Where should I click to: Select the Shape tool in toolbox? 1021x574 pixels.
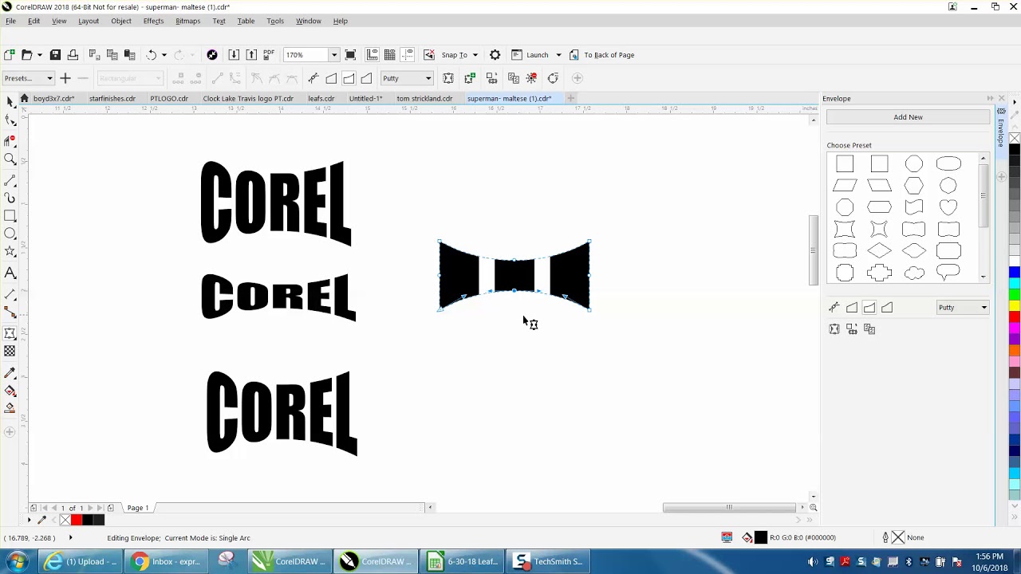point(10,120)
